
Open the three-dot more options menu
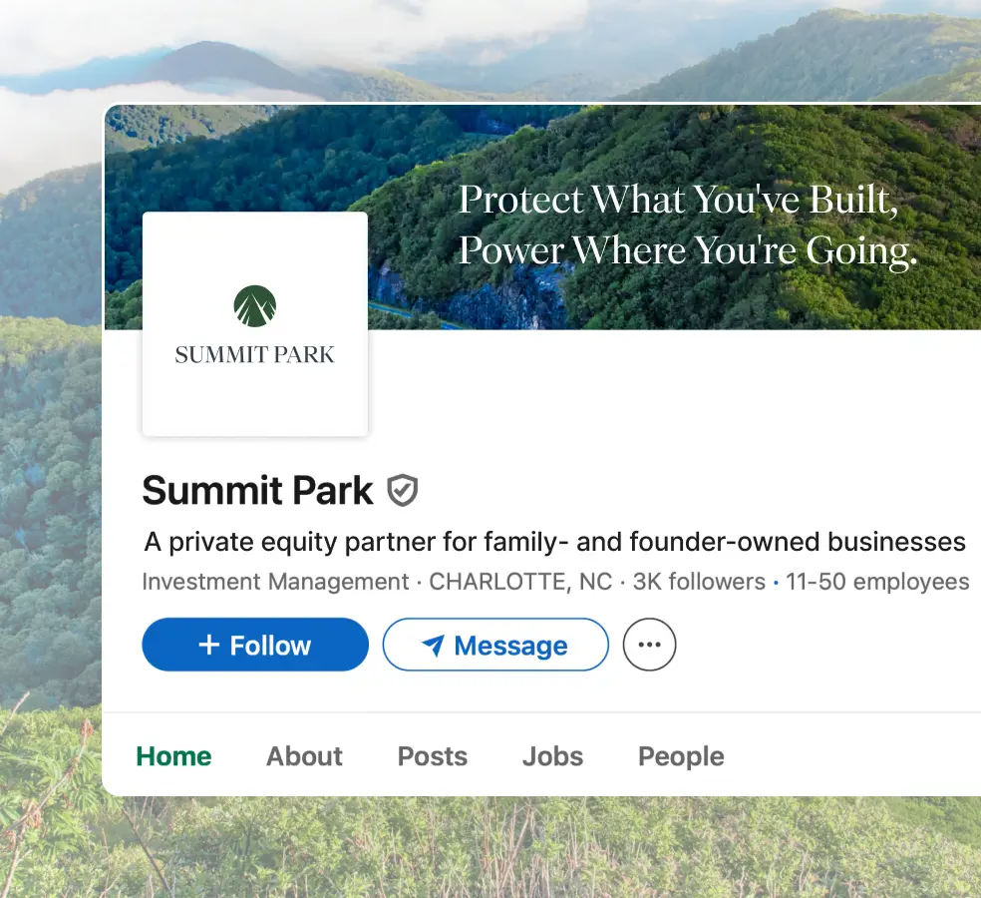click(649, 646)
